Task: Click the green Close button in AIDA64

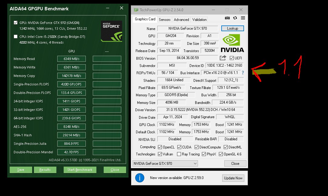Action: tap(115, 170)
